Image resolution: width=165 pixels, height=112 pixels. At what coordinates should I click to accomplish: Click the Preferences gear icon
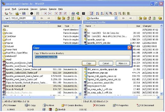[32, 14]
